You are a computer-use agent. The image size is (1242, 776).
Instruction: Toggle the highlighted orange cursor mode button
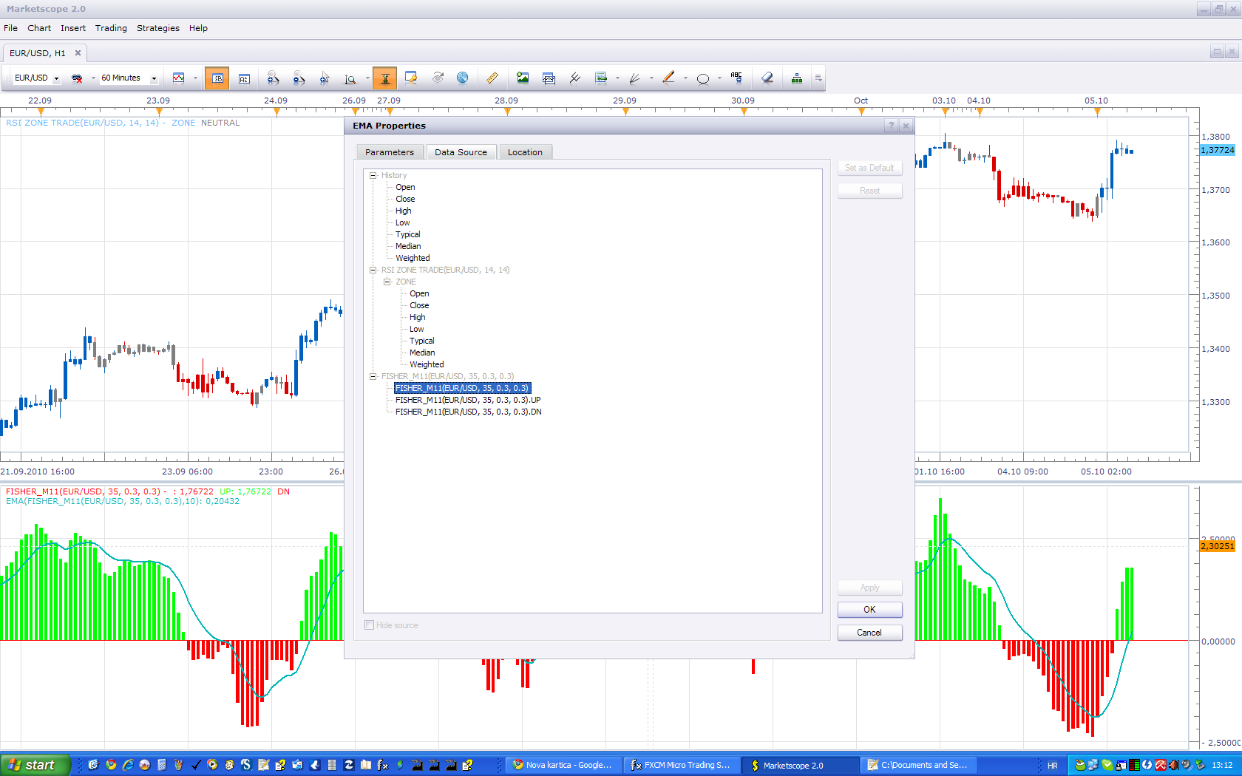(x=385, y=78)
